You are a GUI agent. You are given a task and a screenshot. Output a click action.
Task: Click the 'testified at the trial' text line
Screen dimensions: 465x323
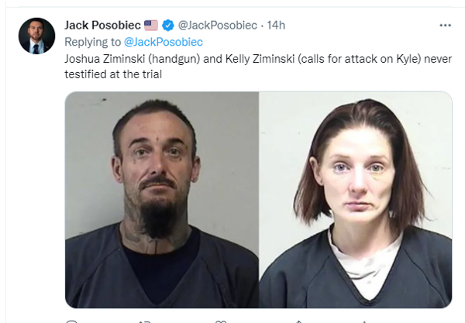click(x=113, y=74)
